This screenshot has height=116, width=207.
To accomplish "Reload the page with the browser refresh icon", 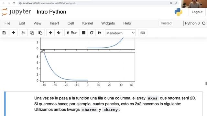I will click(x=14, y=3).
